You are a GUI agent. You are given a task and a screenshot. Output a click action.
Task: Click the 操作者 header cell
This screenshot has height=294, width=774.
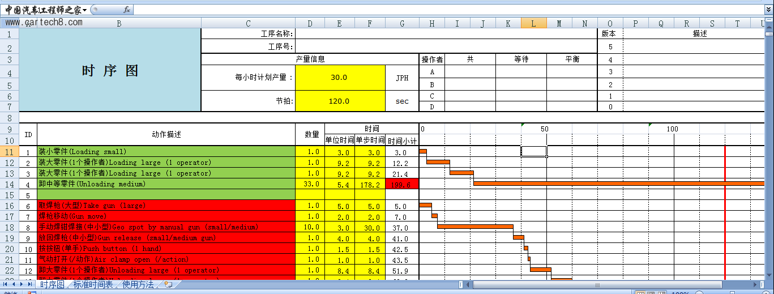coord(432,59)
